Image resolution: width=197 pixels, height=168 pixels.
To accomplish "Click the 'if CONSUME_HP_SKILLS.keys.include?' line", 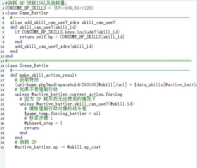I will click(x=67, y=32).
